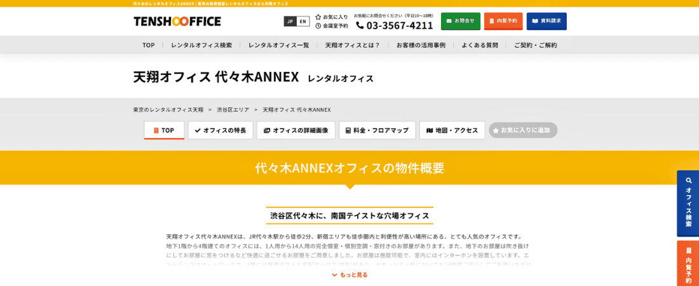Image resolution: width=699 pixels, height=286 pixels.
Task: Select the 地図・アクセス tab
Action: (452, 130)
